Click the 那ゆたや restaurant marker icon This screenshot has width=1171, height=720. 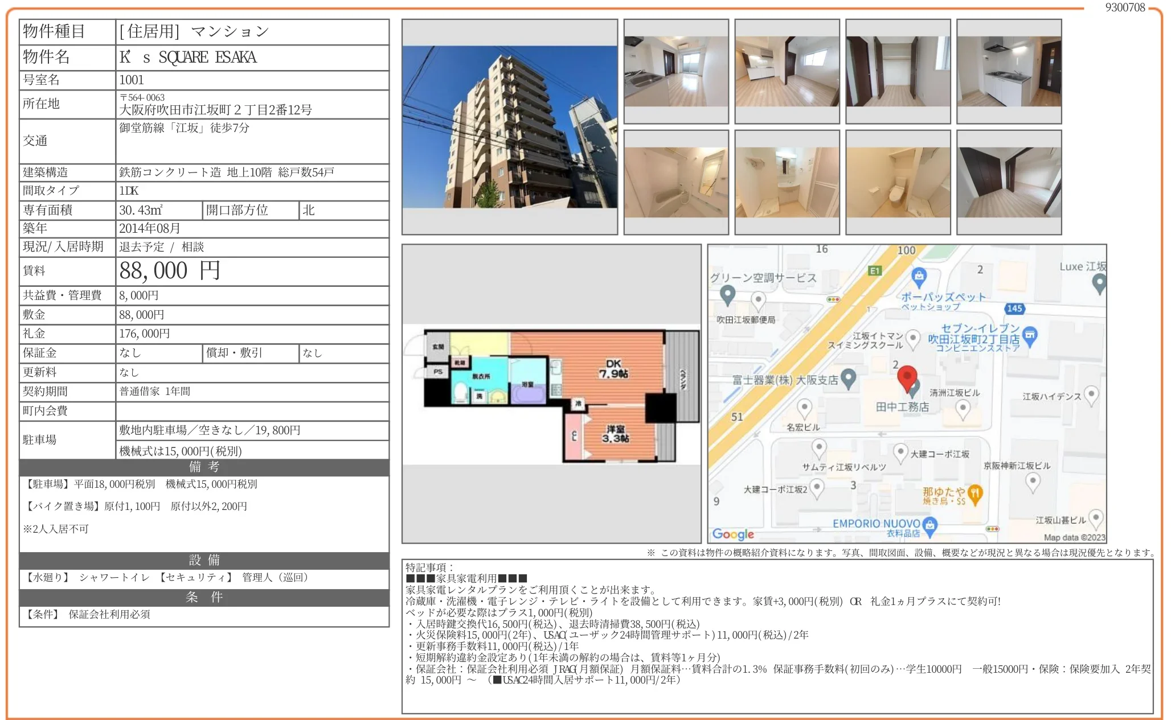click(x=975, y=493)
